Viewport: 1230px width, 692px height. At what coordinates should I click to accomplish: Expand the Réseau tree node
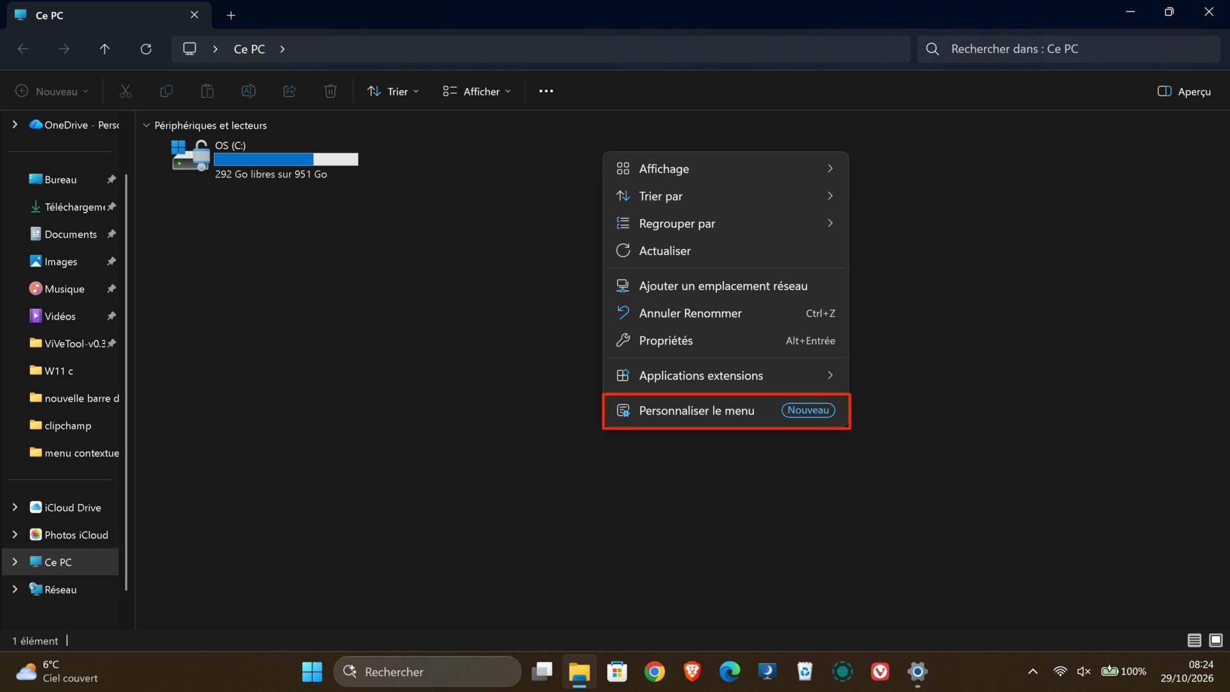coord(15,589)
